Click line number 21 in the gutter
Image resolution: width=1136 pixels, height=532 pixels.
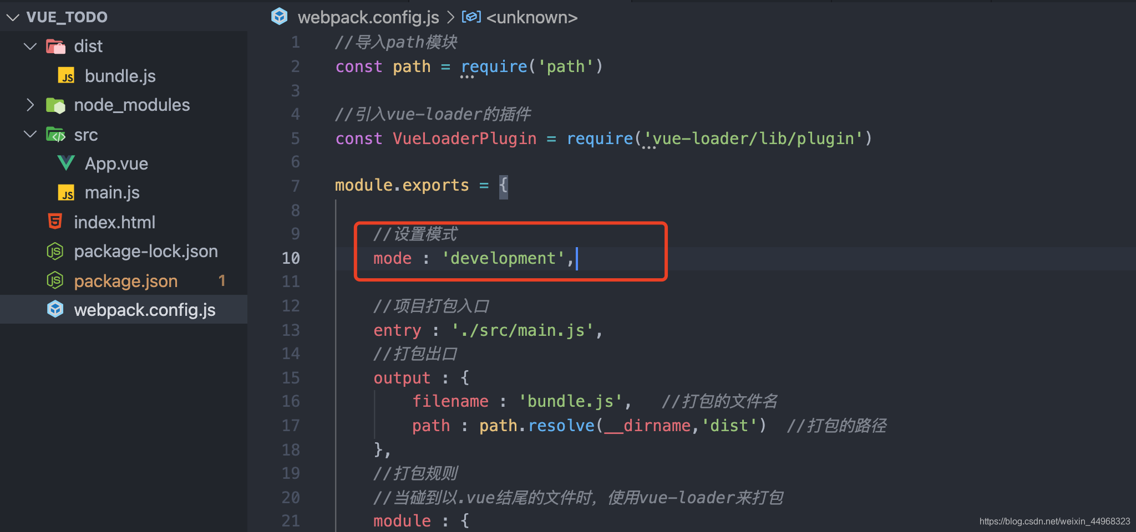point(291,520)
